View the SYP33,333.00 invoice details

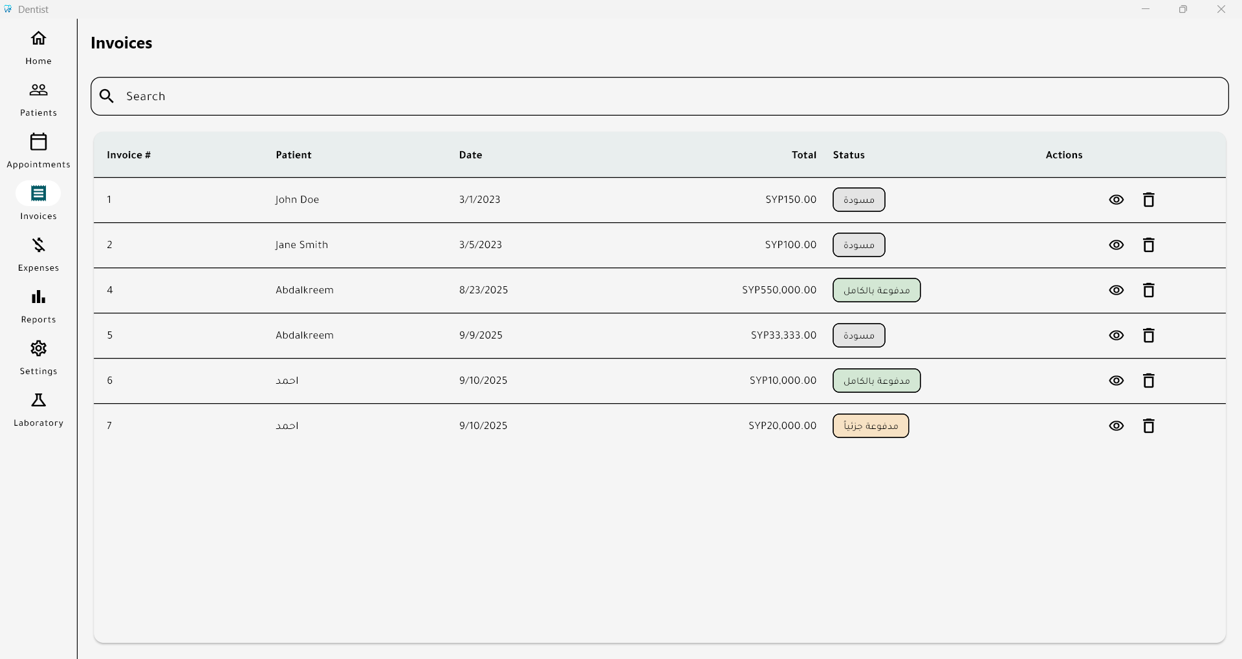pos(1116,335)
